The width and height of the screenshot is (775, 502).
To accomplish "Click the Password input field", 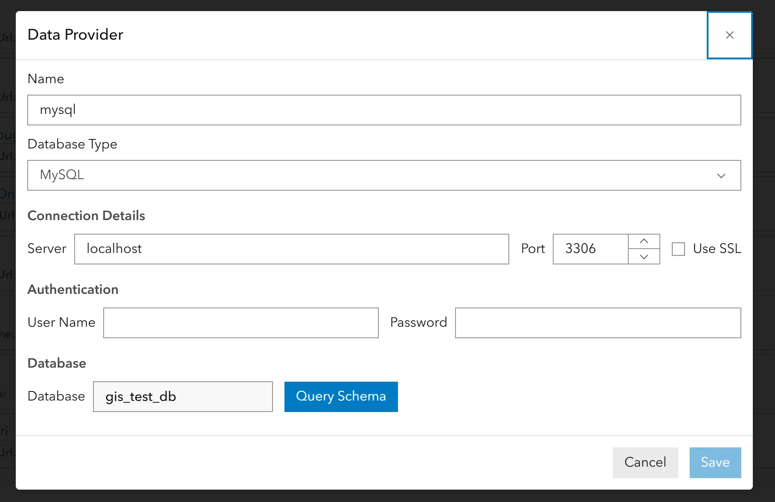I will pos(598,323).
